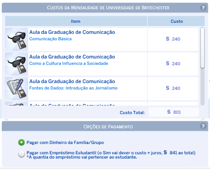210x169 pixels.
Task: Click the Custo column header
Action: pyautogui.click(x=176, y=21)
